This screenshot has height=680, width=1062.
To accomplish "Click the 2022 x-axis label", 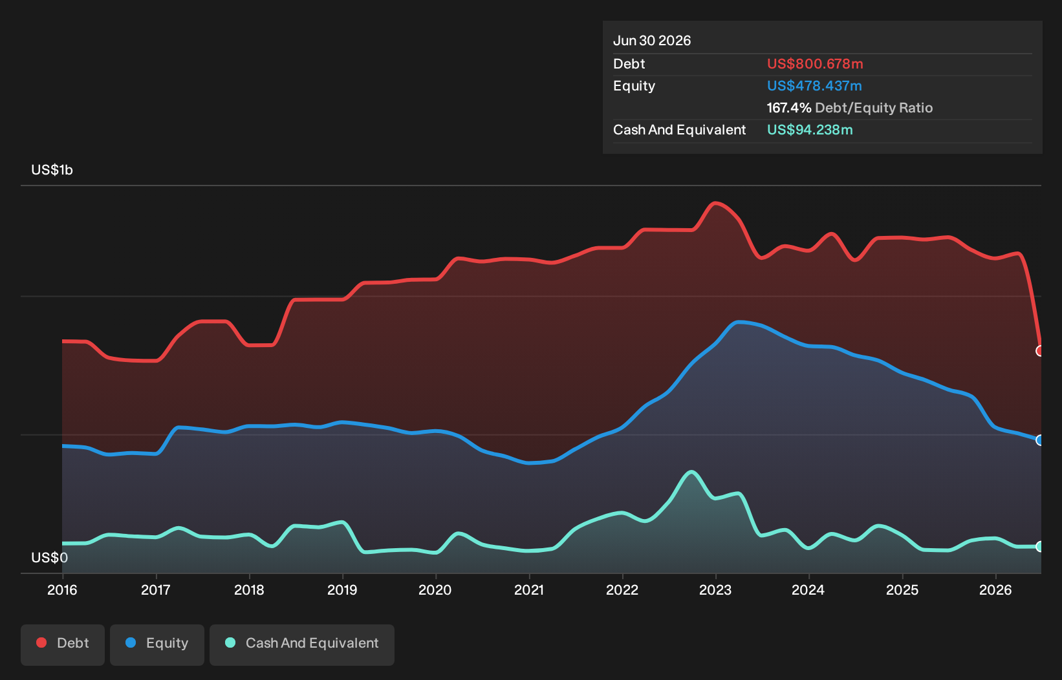I will [x=622, y=590].
